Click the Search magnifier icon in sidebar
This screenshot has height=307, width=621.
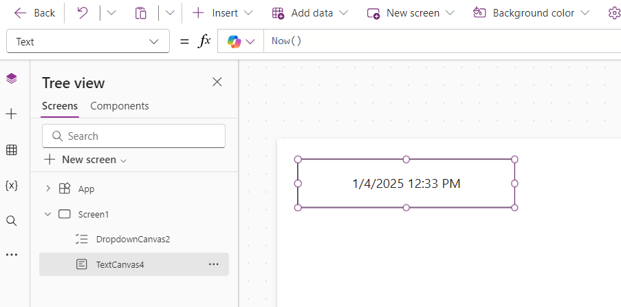tap(11, 220)
